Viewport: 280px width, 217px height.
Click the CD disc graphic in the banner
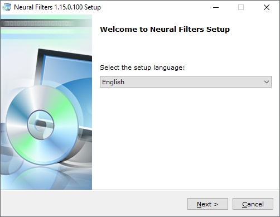pyautogui.click(x=42, y=124)
